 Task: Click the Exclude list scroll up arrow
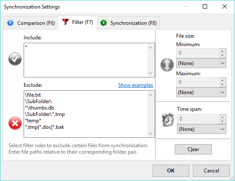(151, 95)
